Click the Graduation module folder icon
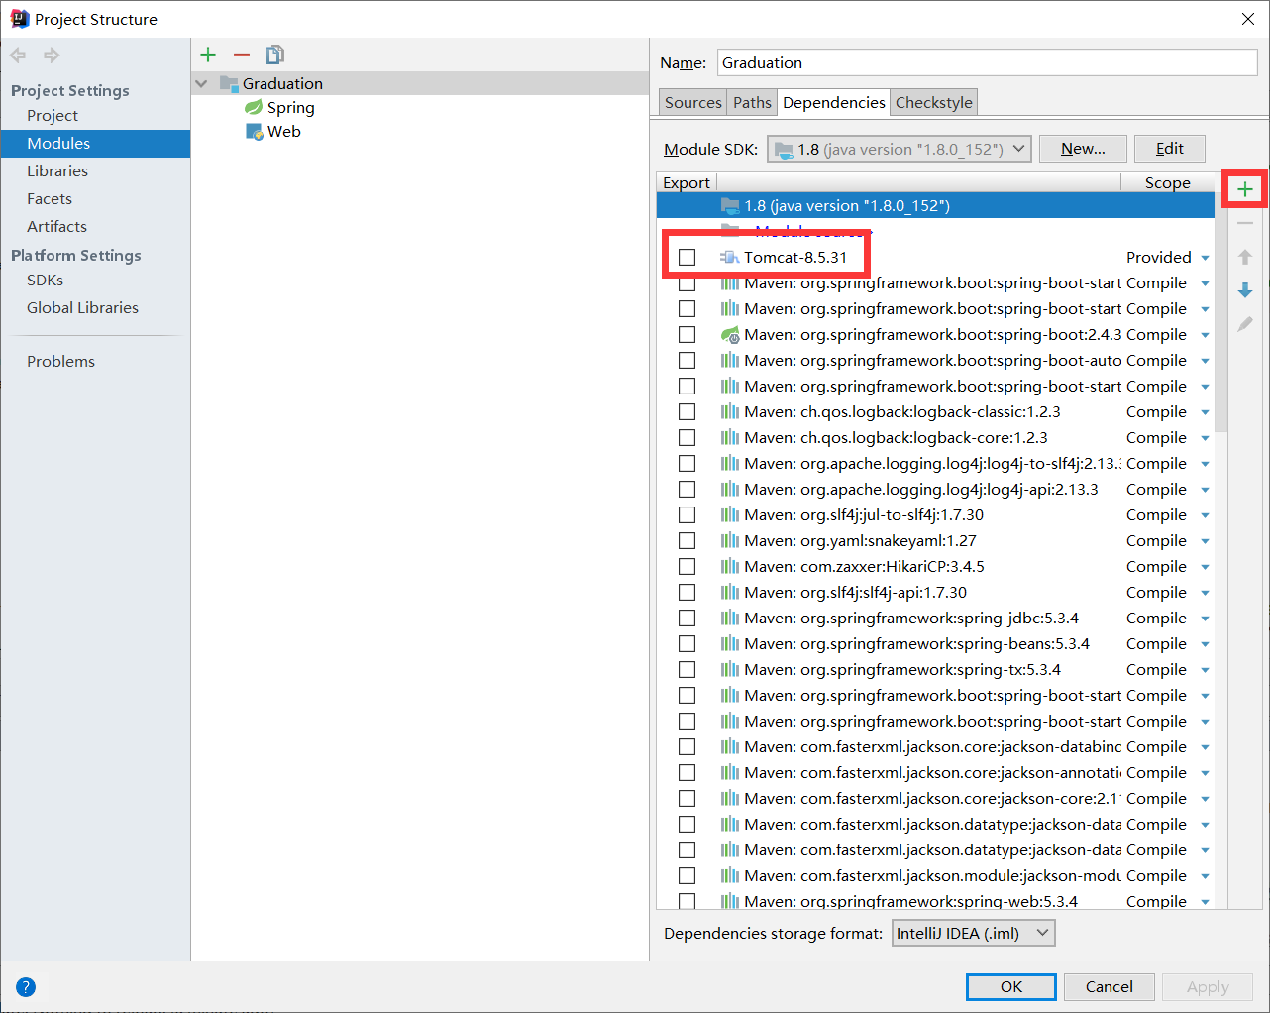Screen dimensions: 1270x1013 229,83
